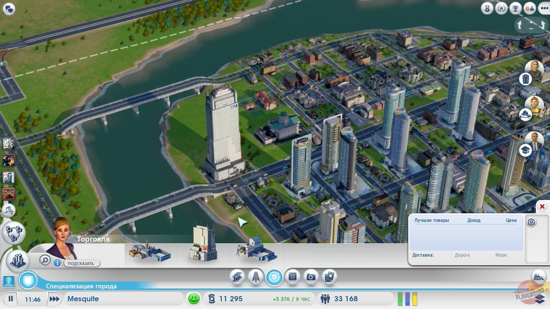Image resolution: width=550 pixels, height=309 pixels.
Task: Click the trophy achievements icon at top right
Action: click(515, 8)
